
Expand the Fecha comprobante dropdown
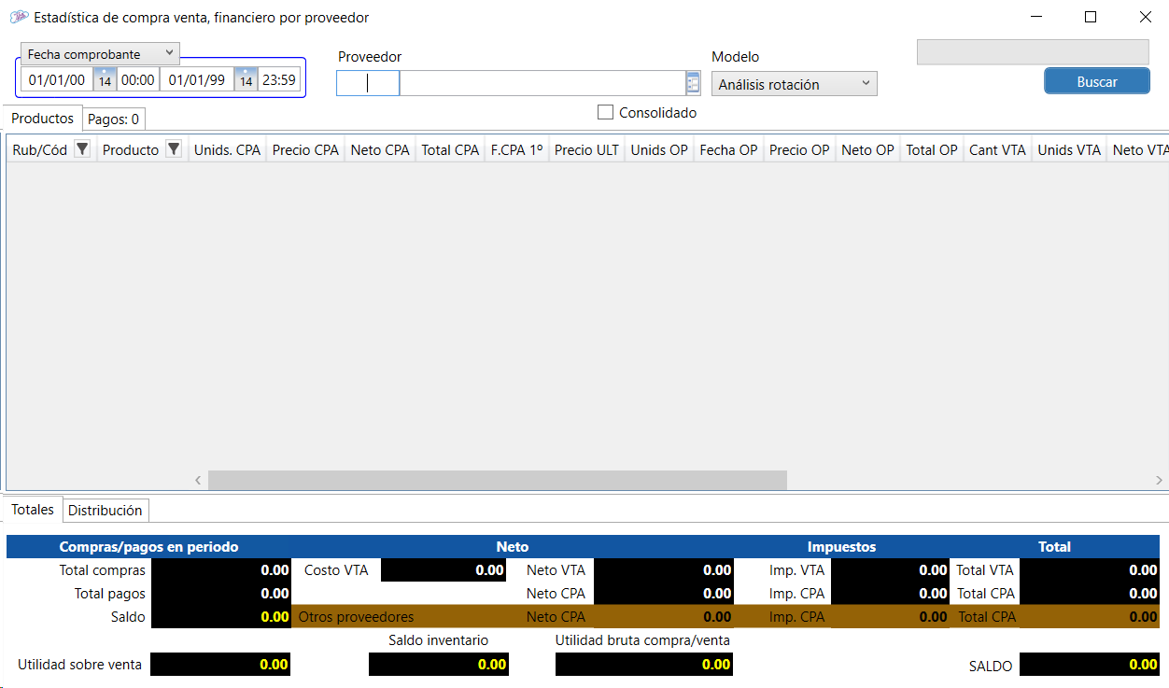100,54
